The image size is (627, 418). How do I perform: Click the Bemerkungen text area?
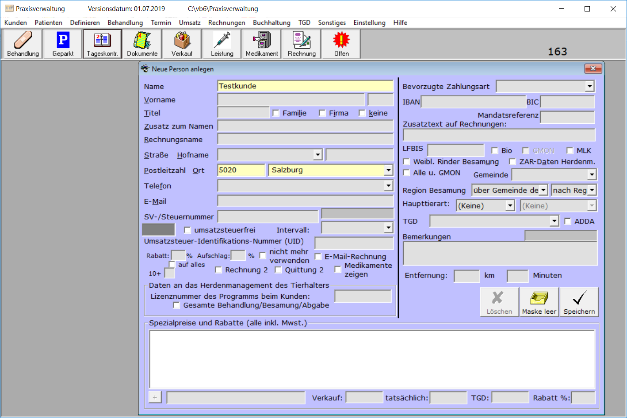point(500,254)
